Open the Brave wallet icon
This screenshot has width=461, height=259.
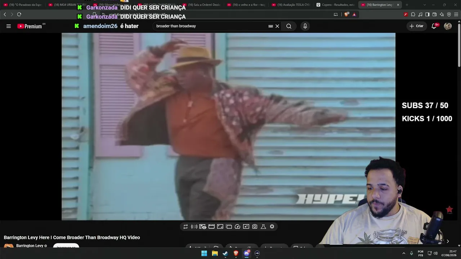pos(434,14)
